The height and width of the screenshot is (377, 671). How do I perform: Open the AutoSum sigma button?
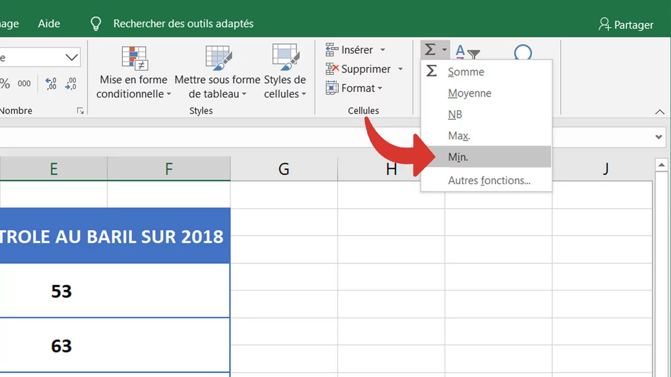429,50
